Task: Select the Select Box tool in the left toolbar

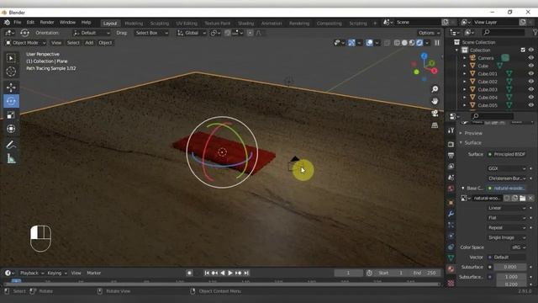Action: coord(11,58)
